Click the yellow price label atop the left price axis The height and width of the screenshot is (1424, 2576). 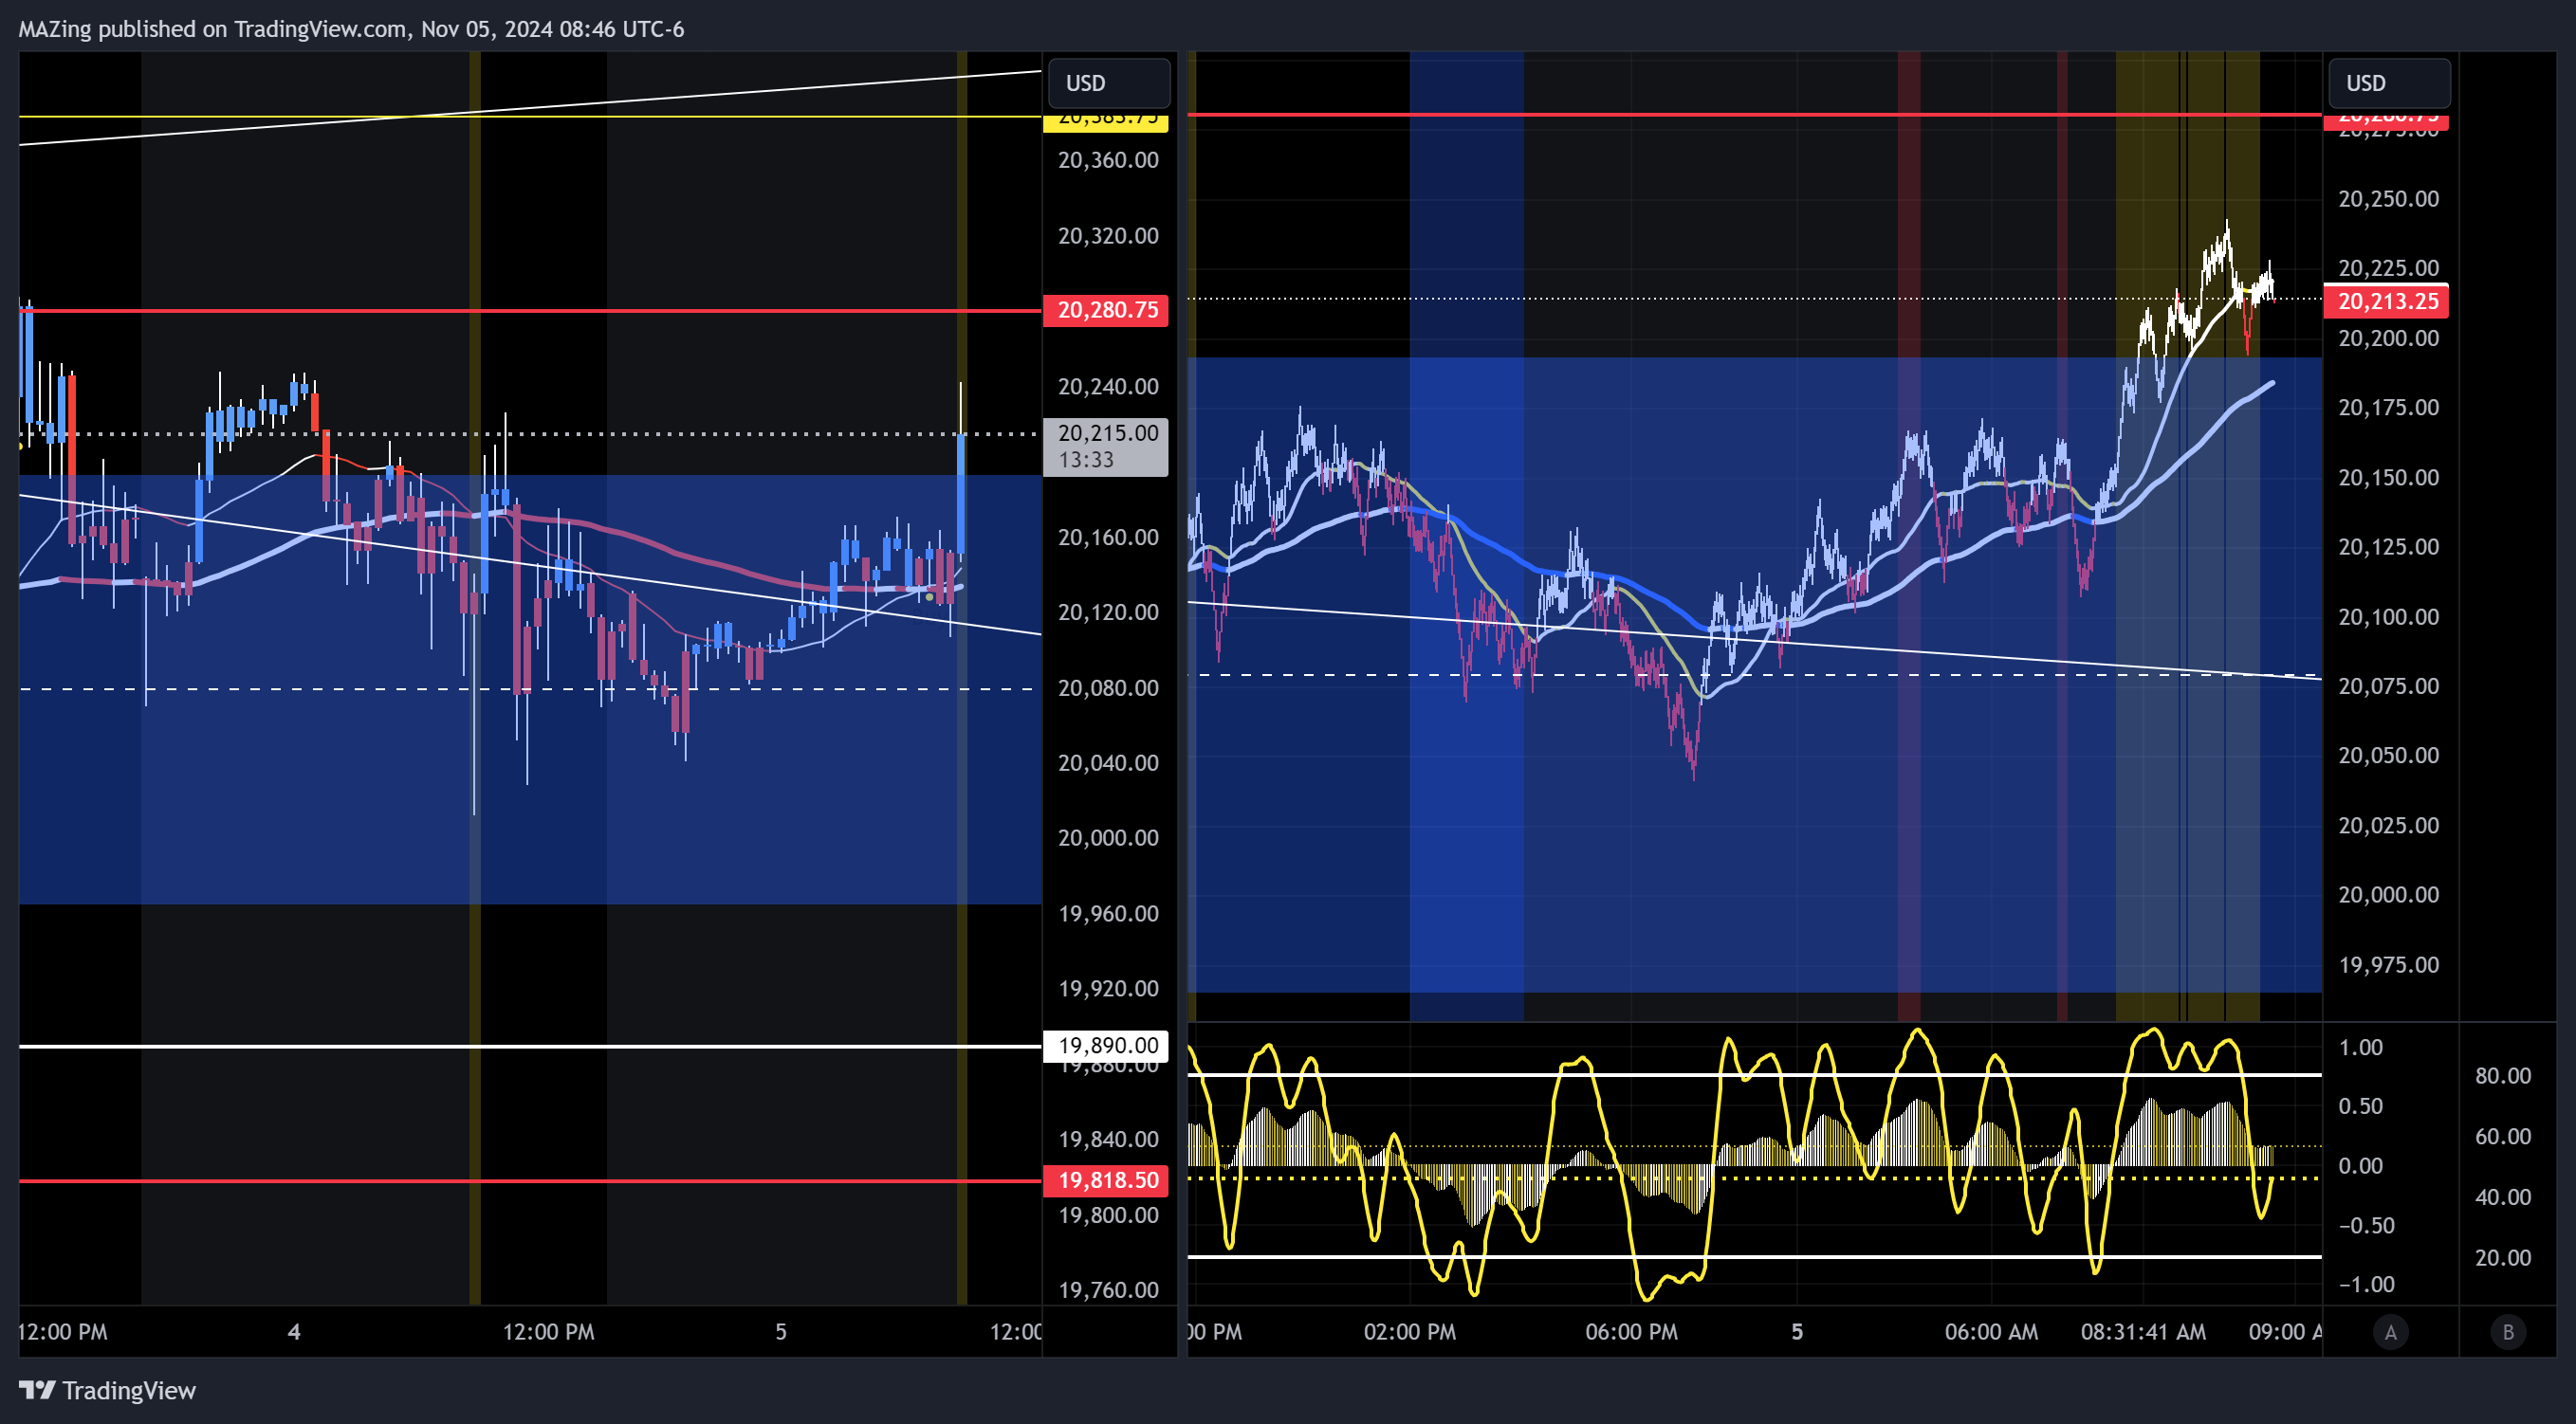click(x=1106, y=122)
